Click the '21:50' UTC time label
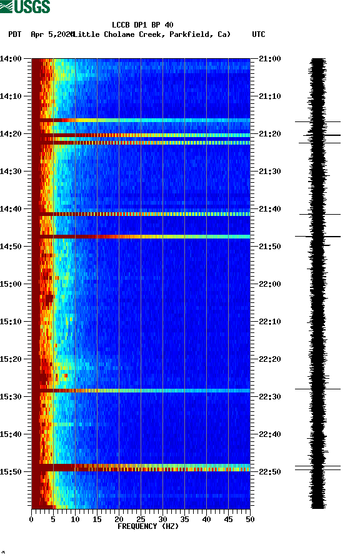 point(270,247)
